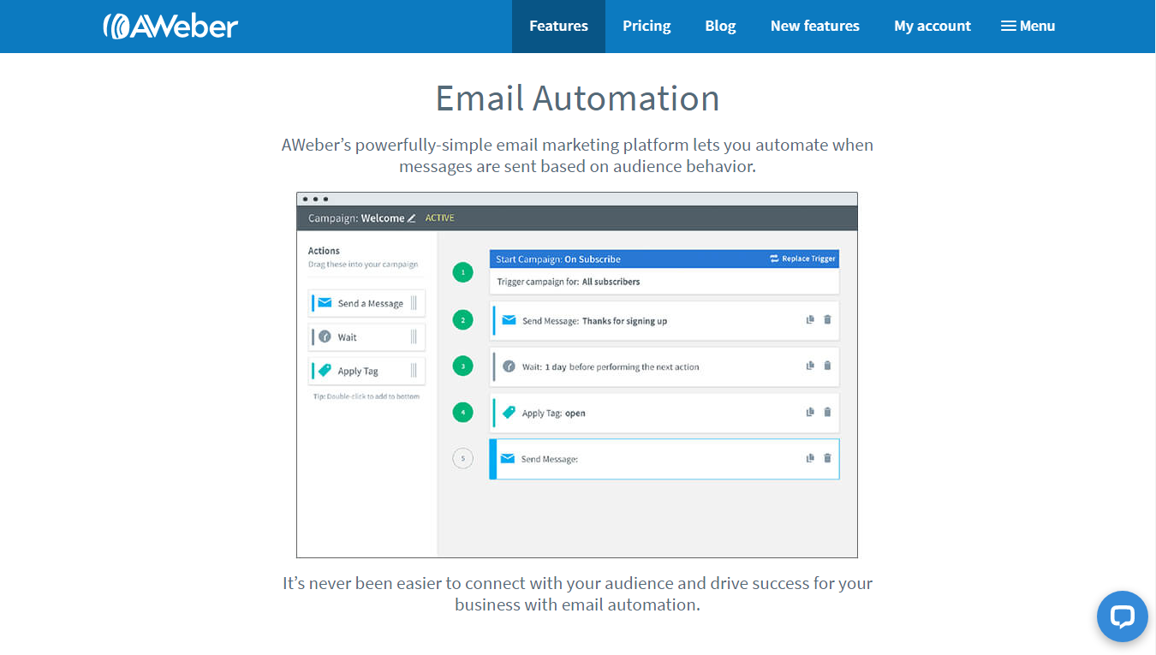This screenshot has height=655, width=1156.
Task: Click the campaign editor screenshot image
Action: point(577,375)
